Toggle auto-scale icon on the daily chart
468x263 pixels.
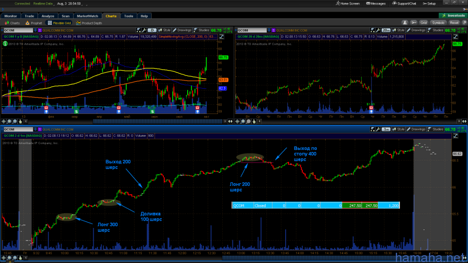221,37
